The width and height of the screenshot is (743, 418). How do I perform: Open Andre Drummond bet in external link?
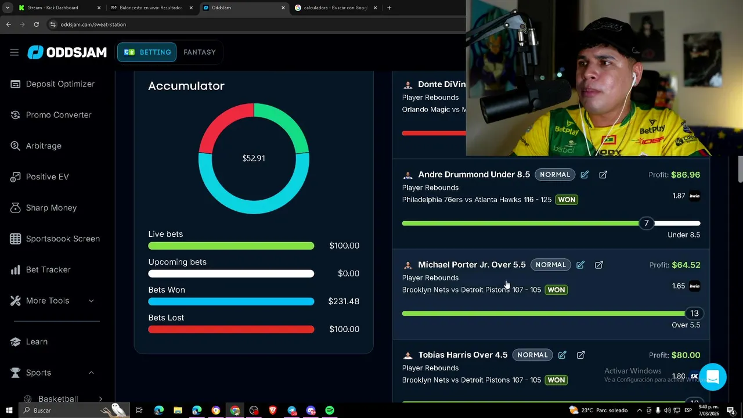tap(603, 175)
